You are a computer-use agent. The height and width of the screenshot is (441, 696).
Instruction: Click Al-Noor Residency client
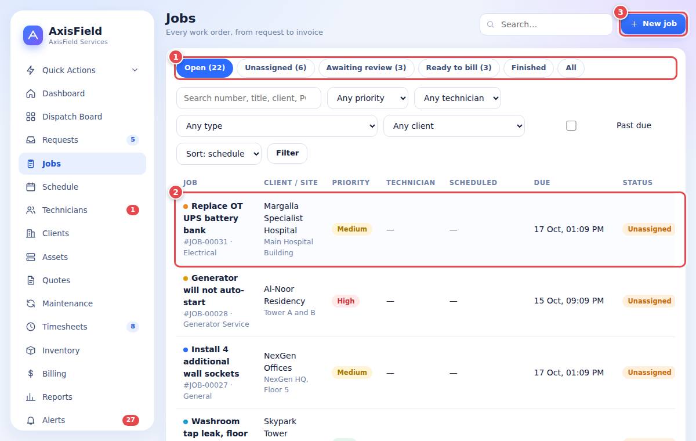tap(284, 295)
